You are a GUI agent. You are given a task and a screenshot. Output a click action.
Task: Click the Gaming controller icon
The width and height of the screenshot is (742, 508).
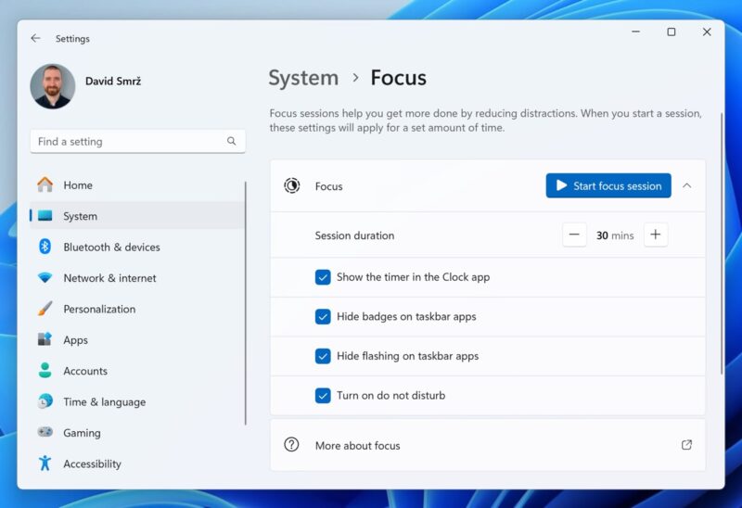click(45, 432)
